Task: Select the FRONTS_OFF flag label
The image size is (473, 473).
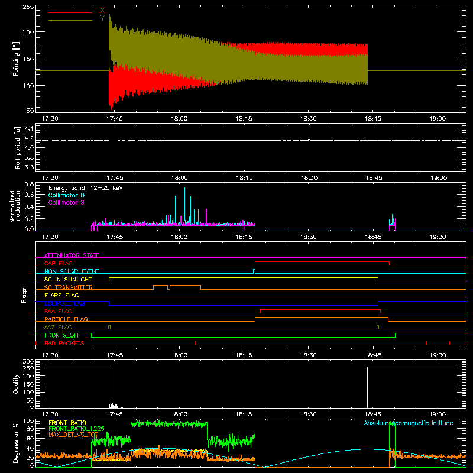Action: tap(62, 335)
